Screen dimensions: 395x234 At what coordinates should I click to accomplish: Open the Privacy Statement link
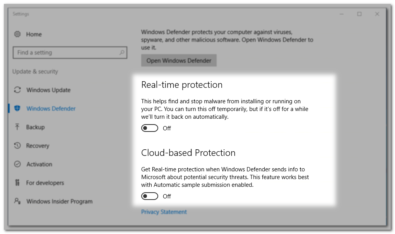pos(164,212)
